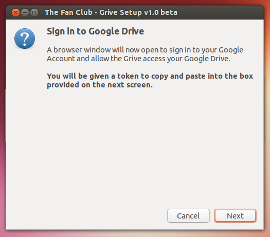270x237 pixels.
Task: Select the 'Sign in to Google Drive' heading
Action: [x=95, y=31]
